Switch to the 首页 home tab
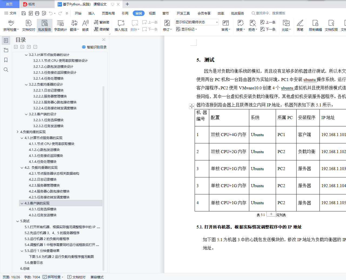The width and height of the screenshot is (346, 280). 9,4
